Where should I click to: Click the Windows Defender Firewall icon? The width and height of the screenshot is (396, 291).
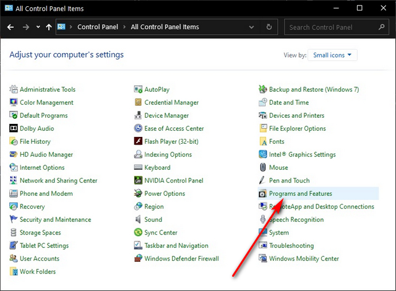pos(139,259)
